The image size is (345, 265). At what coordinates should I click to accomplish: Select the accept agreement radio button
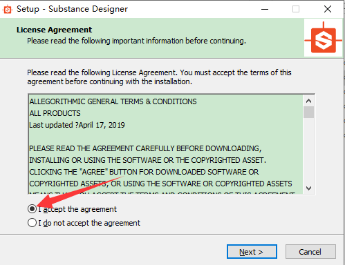coord(32,209)
